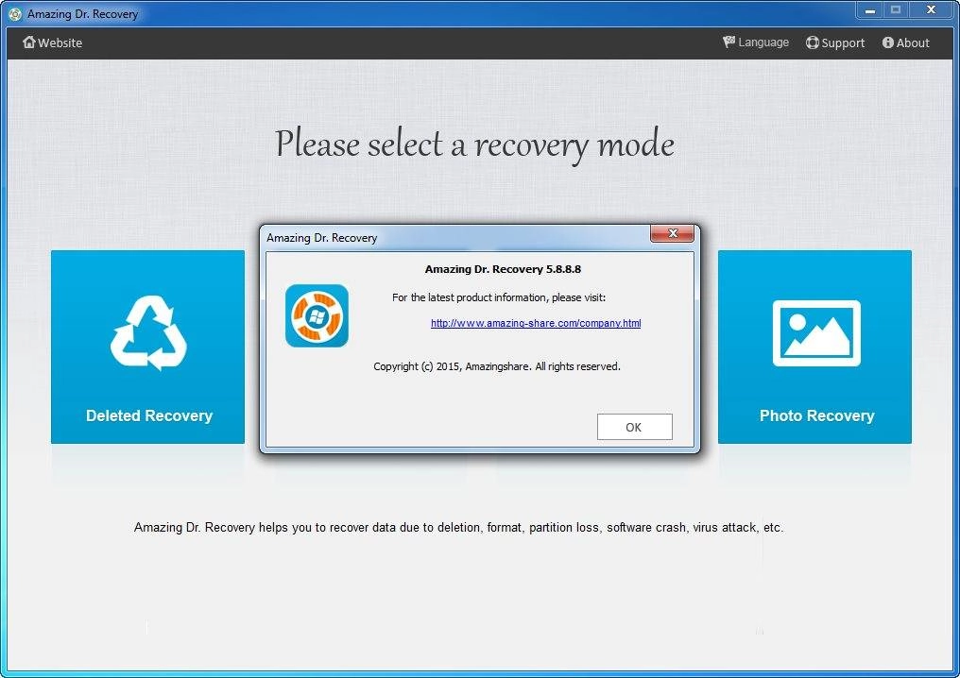The width and height of the screenshot is (960, 678).
Task: Close the main Amazing Dr. Recovery window
Action: click(x=931, y=9)
